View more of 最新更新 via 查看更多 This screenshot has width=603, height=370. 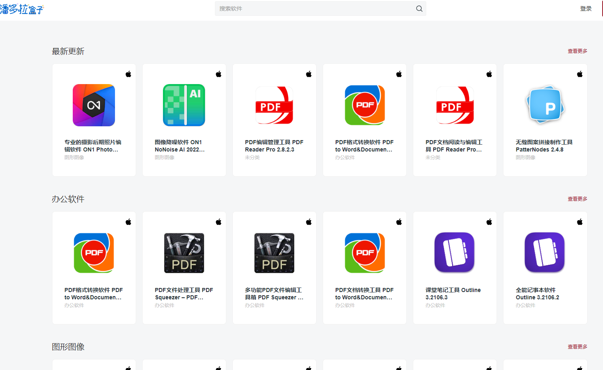[x=577, y=51]
